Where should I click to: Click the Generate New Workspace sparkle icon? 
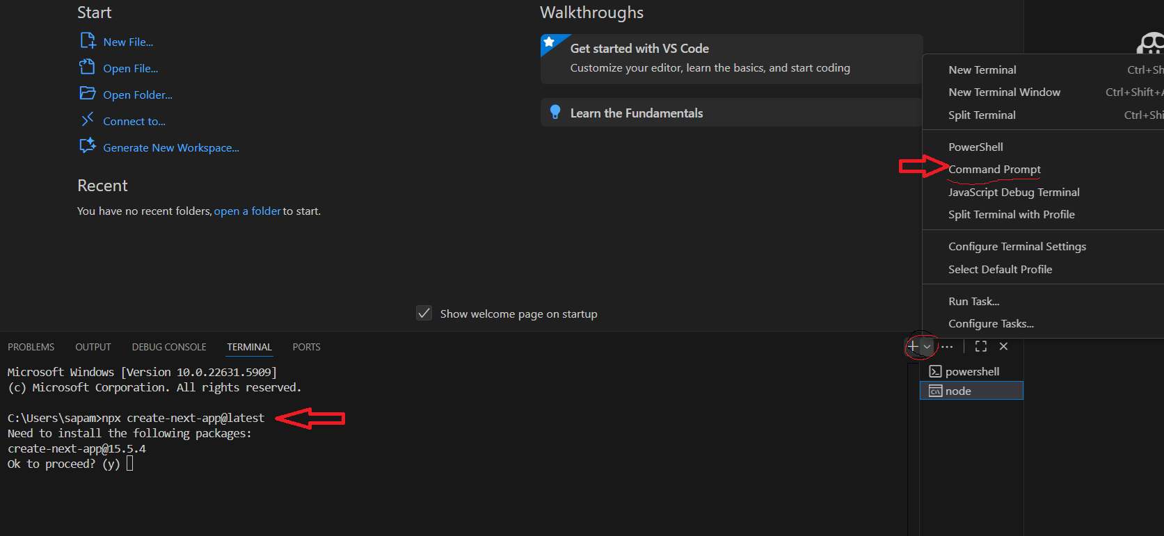pyautogui.click(x=88, y=146)
